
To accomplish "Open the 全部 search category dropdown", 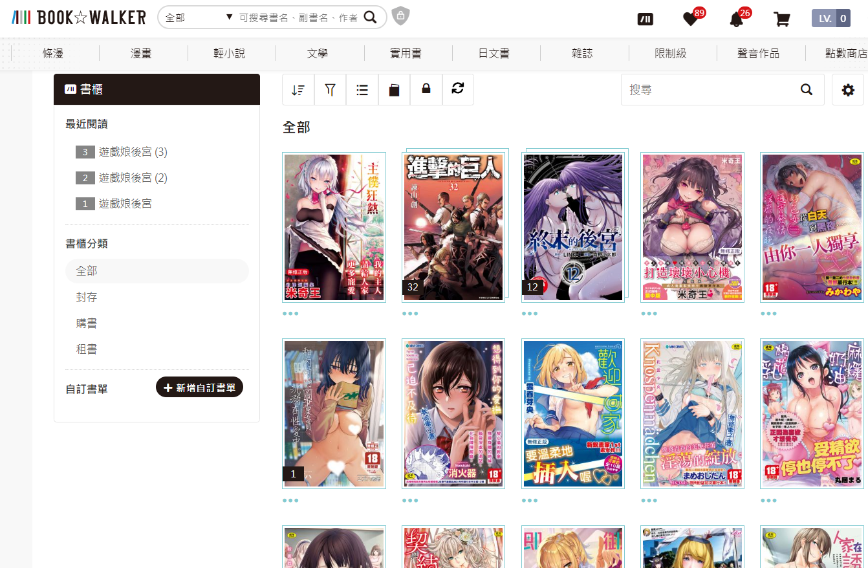I will 199,17.
